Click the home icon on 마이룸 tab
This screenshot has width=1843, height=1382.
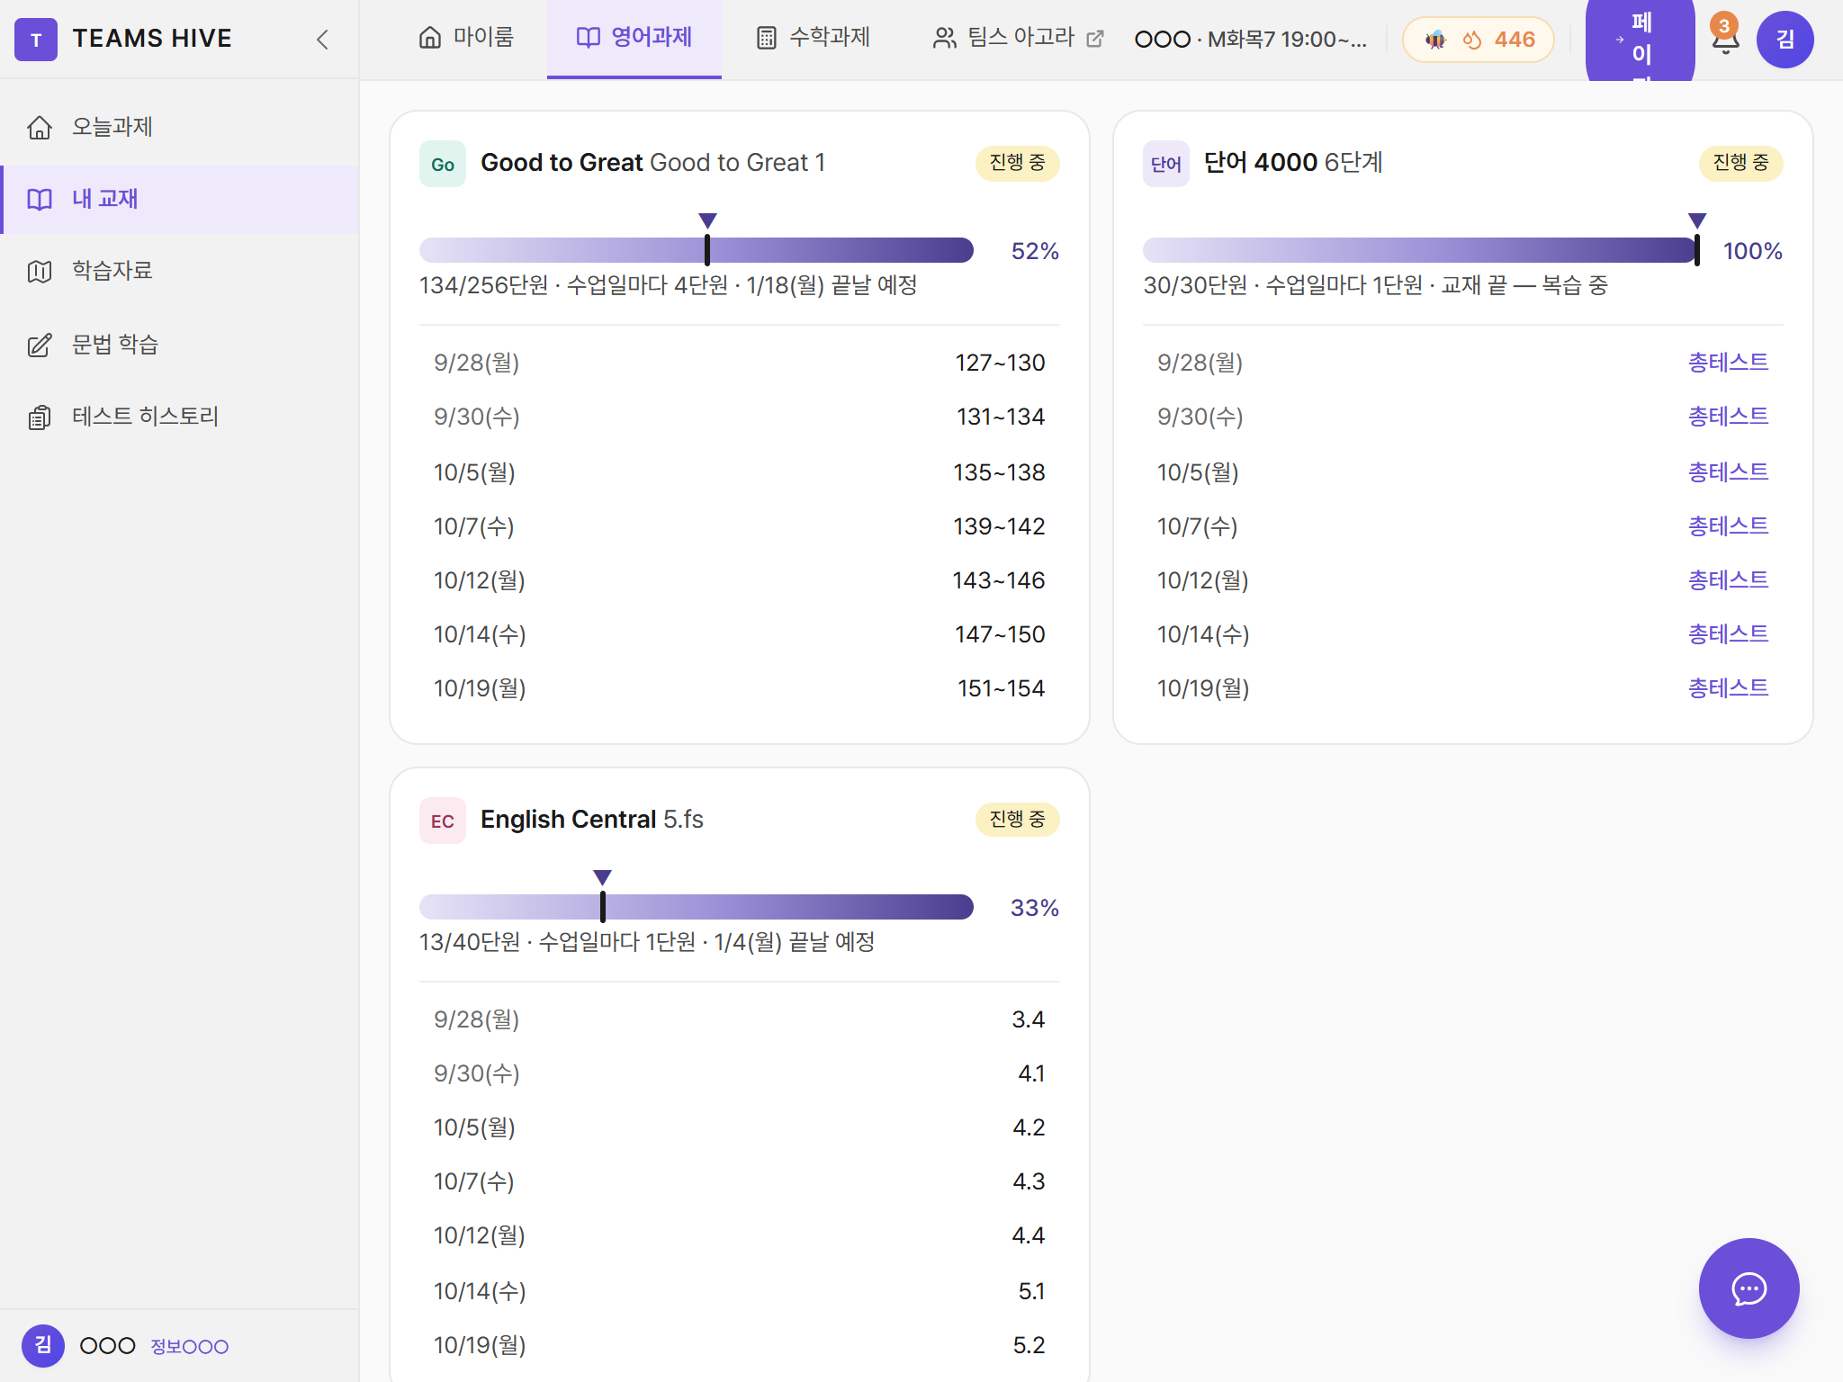[x=430, y=38]
